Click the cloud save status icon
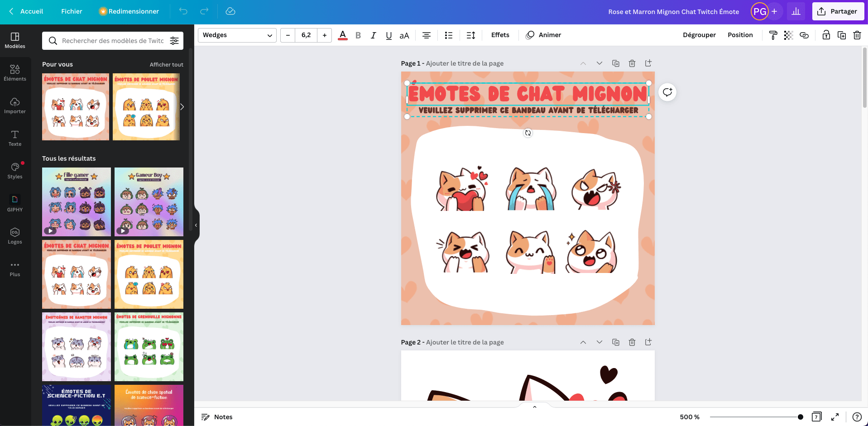Image resolution: width=868 pixels, height=426 pixels. 230,11
